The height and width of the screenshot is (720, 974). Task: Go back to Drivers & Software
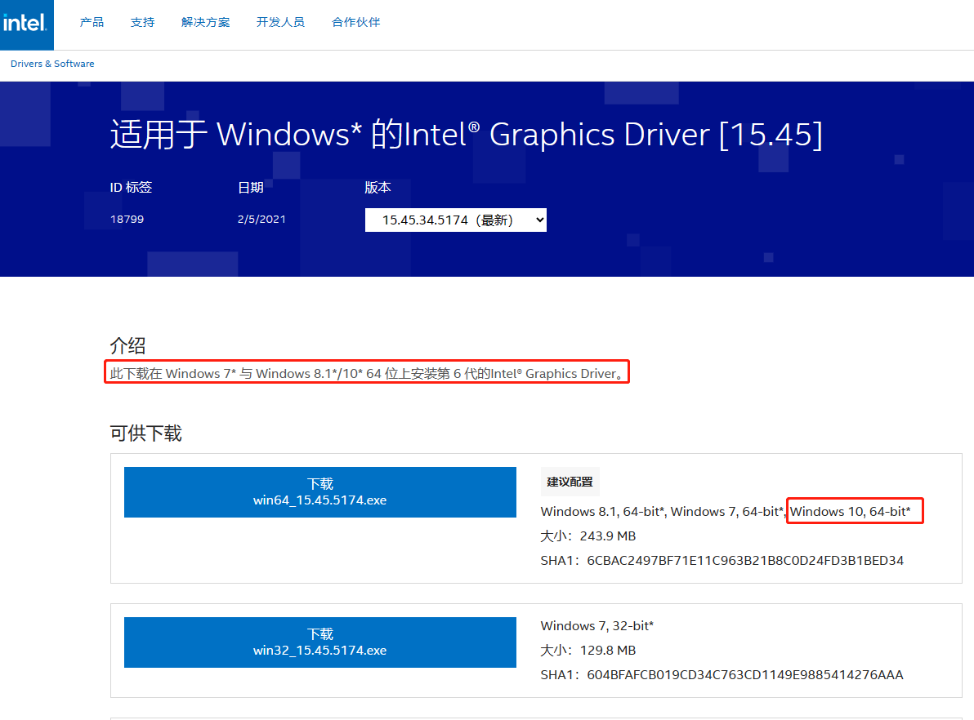(51, 64)
